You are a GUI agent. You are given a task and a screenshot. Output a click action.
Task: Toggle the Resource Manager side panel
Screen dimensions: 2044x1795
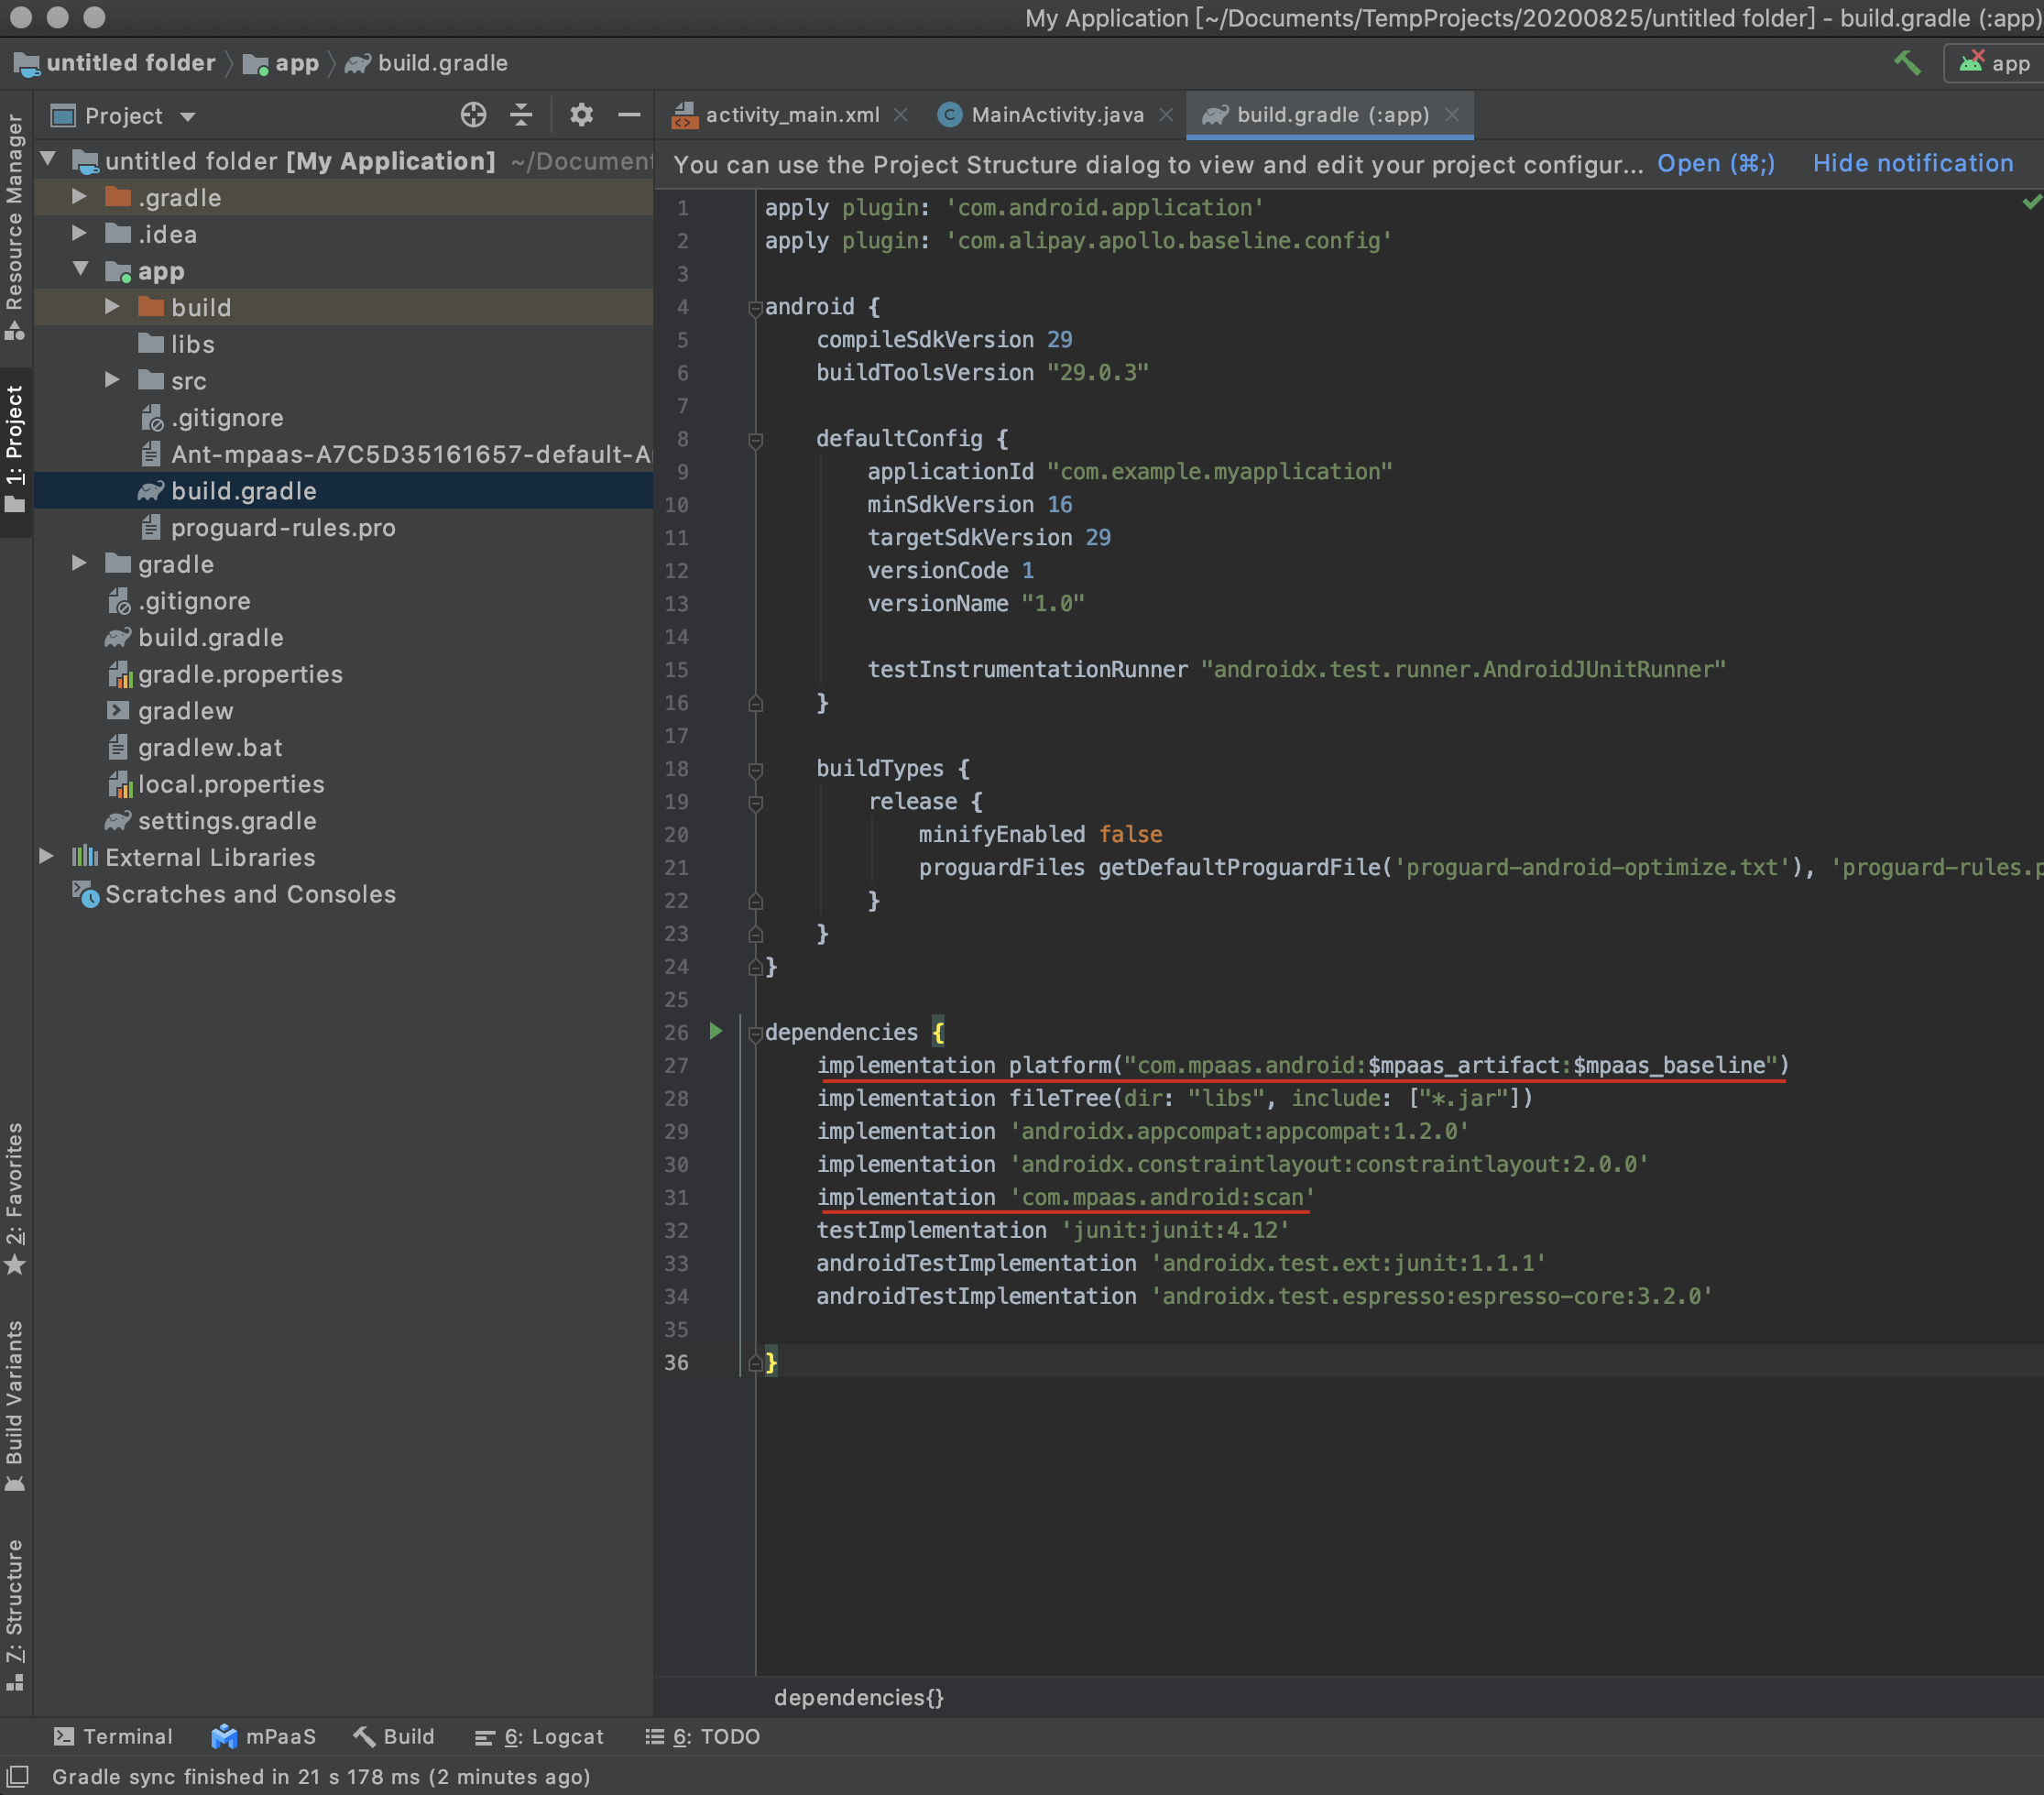pyautogui.click(x=15, y=225)
